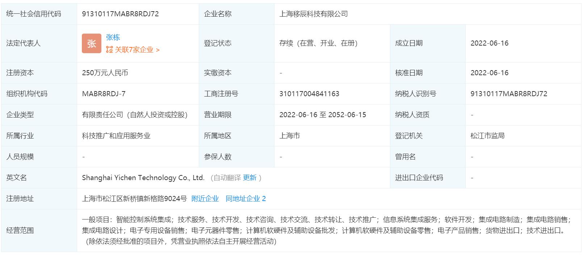Click the 注册资本 label cell

click(x=39, y=73)
